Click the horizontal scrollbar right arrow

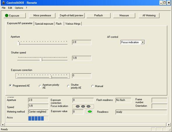pyautogui.click(x=169, y=124)
